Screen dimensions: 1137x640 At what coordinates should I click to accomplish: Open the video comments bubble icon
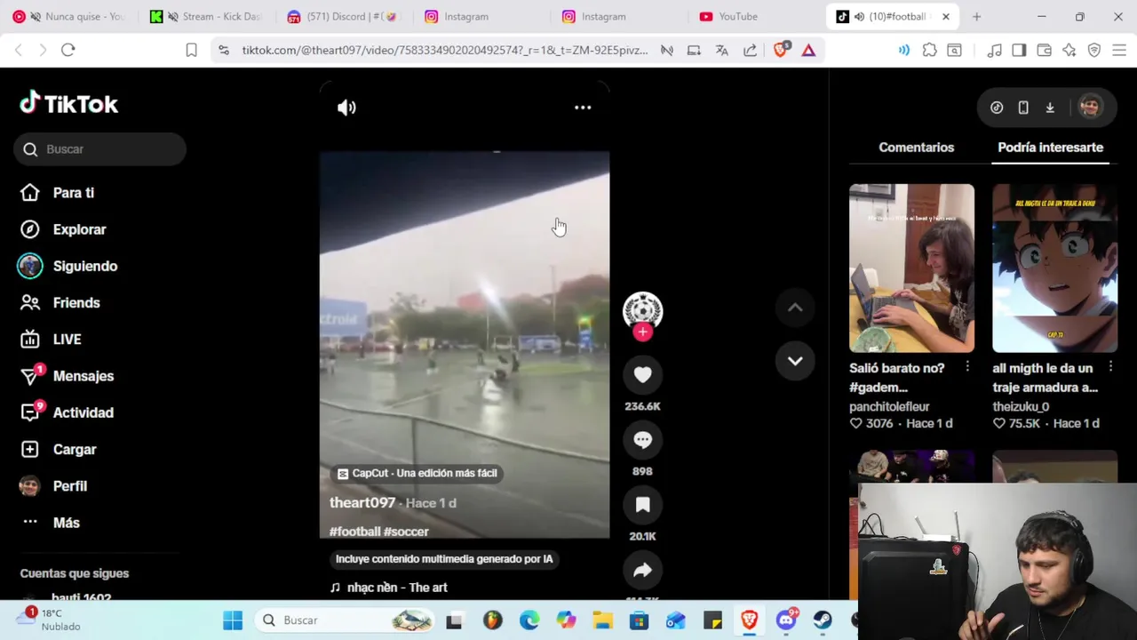pos(642,440)
